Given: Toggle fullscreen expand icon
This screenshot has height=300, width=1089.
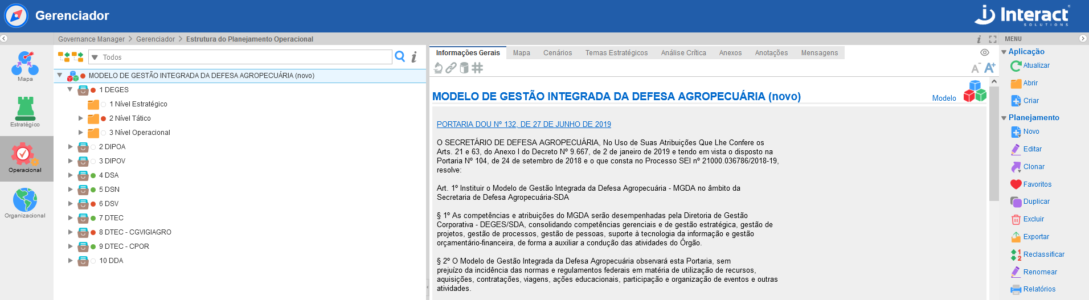Looking at the screenshot, I should (x=993, y=39).
